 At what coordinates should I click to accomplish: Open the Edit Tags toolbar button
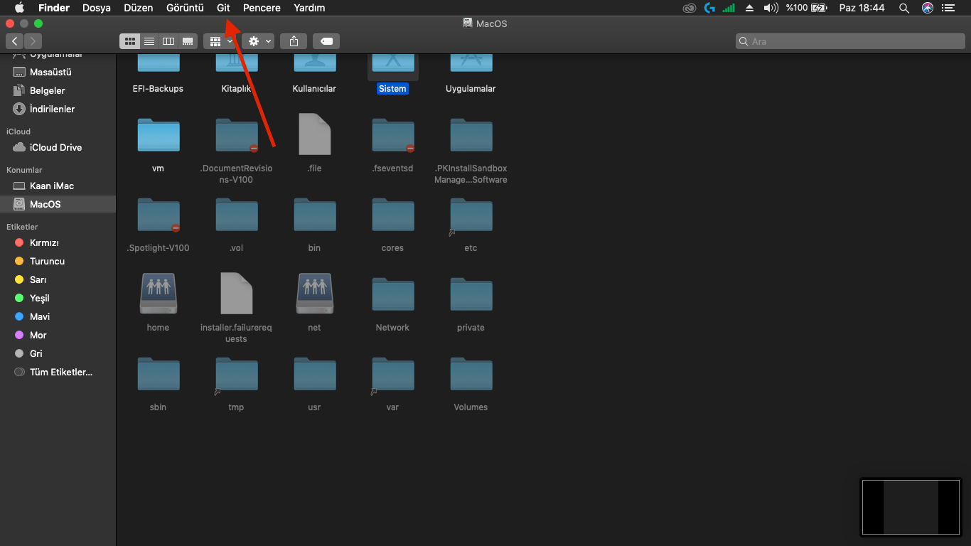[x=326, y=41]
